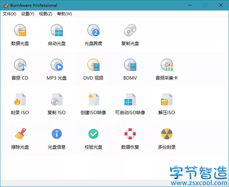Select 创建ISO映像 make ISO tool
This screenshot has width=229, height=187.
pos(93,104)
